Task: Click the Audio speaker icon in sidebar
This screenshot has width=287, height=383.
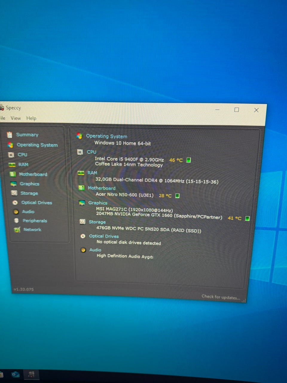Action: pos(16,212)
